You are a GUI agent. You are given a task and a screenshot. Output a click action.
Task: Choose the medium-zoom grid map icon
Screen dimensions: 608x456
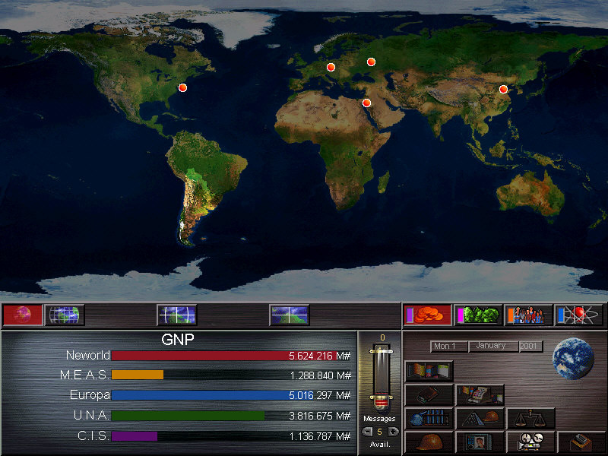point(177,315)
